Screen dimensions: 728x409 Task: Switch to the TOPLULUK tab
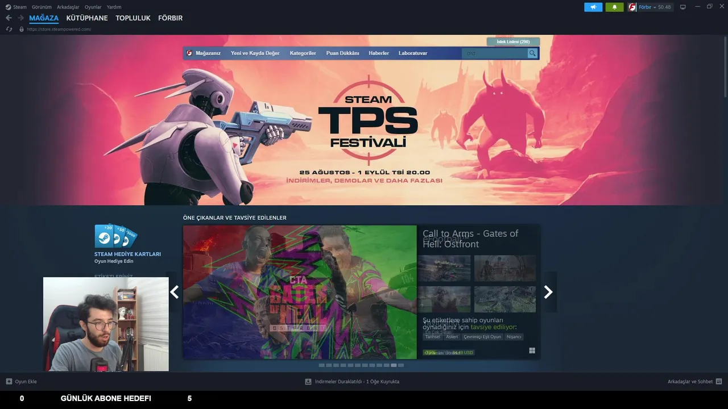coord(133,18)
